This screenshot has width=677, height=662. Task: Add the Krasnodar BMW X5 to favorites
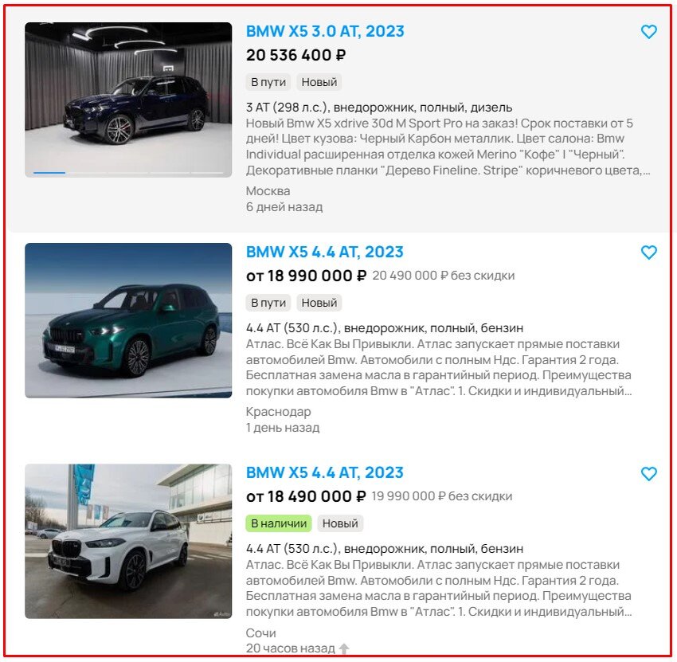click(x=648, y=253)
